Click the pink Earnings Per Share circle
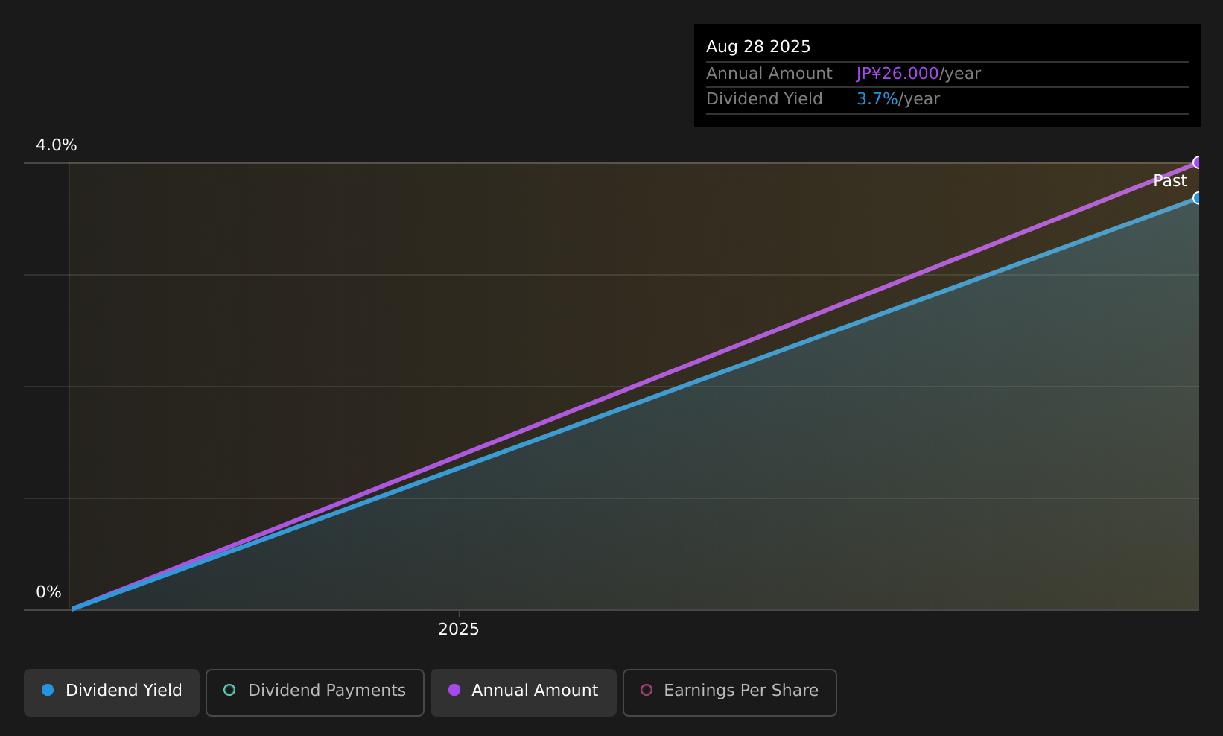Image resolution: width=1223 pixels, height=736 pixels. [x=647, y=690]
